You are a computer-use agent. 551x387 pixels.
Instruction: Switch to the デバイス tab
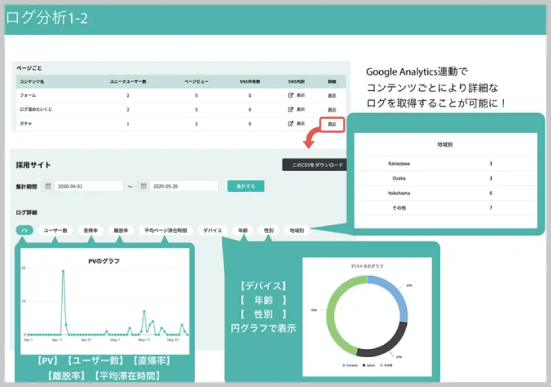212,230
